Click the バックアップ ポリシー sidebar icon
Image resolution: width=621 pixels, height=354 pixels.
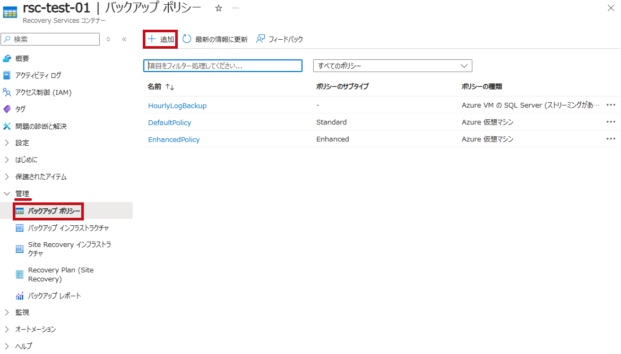(20, 211)
